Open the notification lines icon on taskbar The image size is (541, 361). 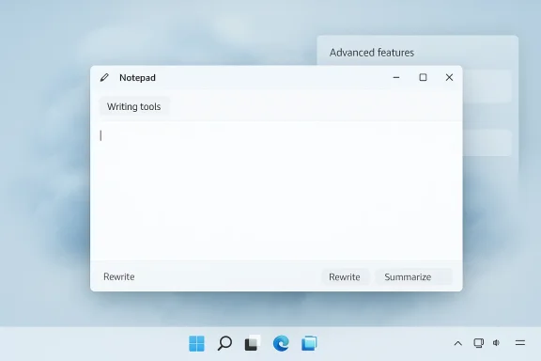(x=520, y=343)
